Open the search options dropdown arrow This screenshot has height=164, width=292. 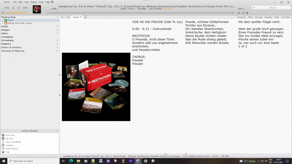click(254, 8)
